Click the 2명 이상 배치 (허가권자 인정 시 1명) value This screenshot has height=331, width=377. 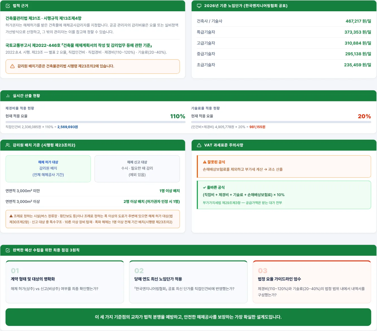click(x=152, y=202)
